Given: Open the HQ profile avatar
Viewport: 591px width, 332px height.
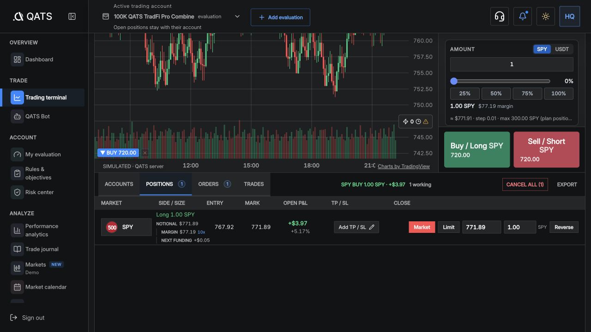Looking at the screenshot, I should click(570, 17).
